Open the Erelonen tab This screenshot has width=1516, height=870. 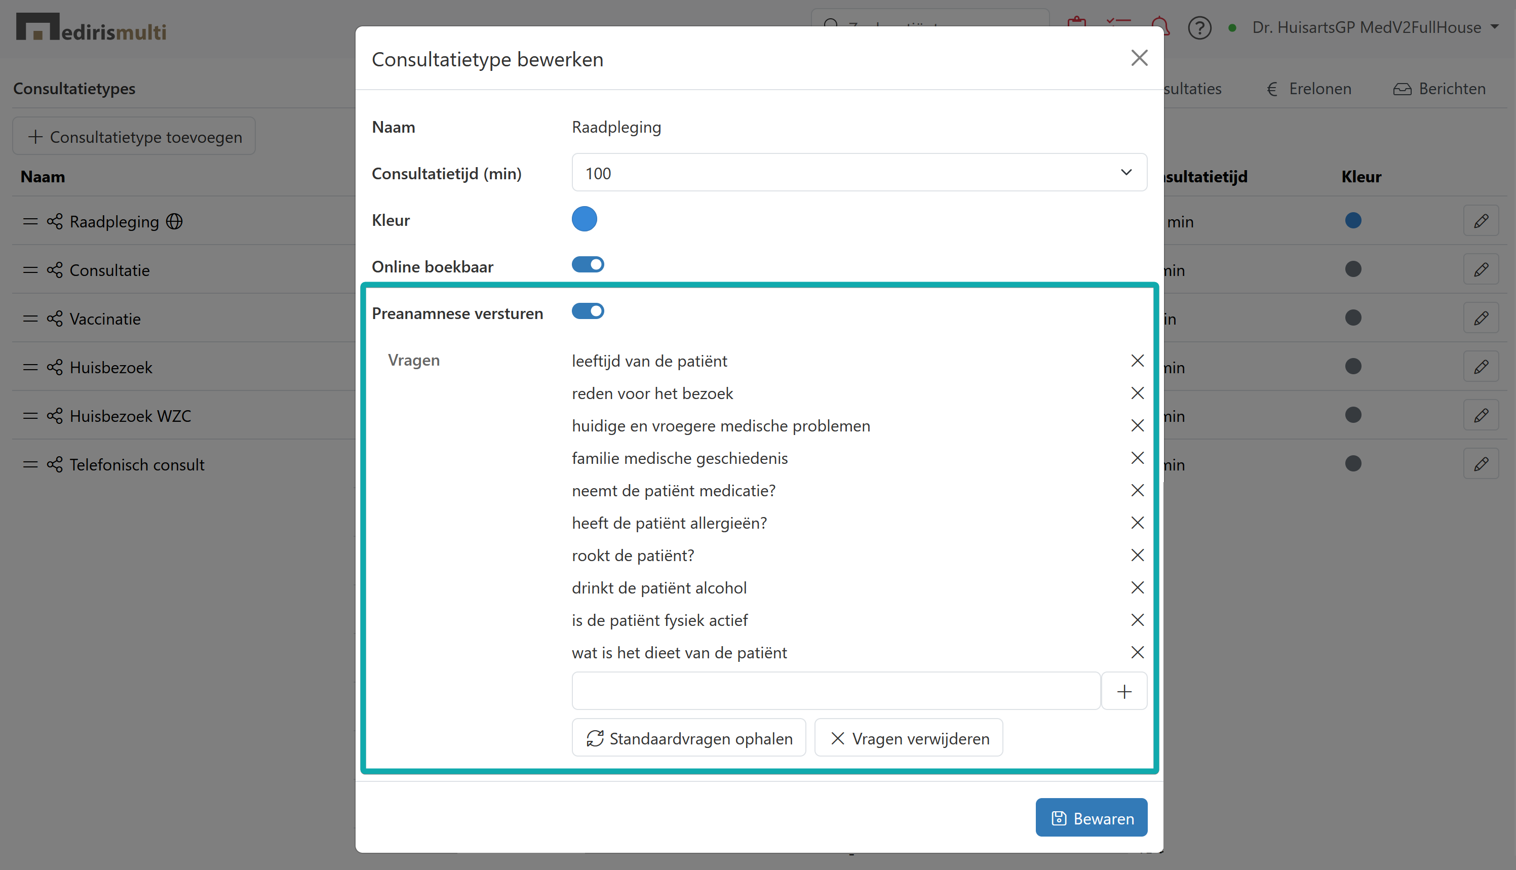[x=1309, y=89]
